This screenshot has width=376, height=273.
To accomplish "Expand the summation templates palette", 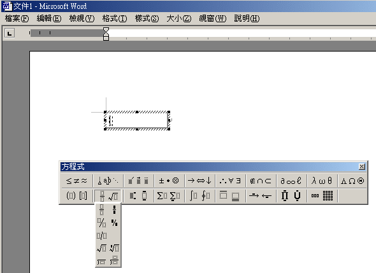I will coord(169,196).
